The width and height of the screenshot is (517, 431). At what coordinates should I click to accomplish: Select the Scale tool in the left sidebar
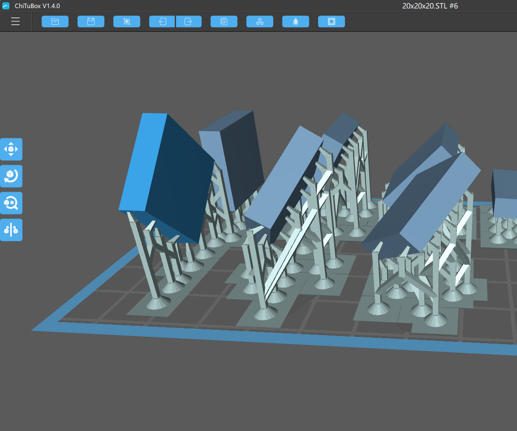(x=11, y=203)
